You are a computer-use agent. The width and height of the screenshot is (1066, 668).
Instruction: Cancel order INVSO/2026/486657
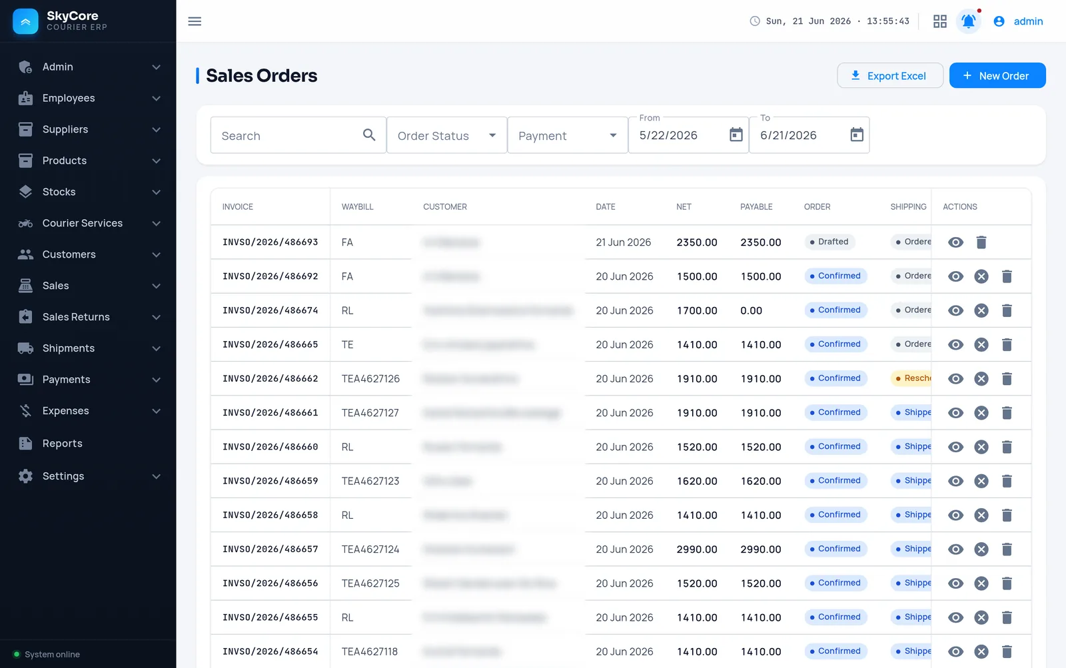[x=981, y=549]
